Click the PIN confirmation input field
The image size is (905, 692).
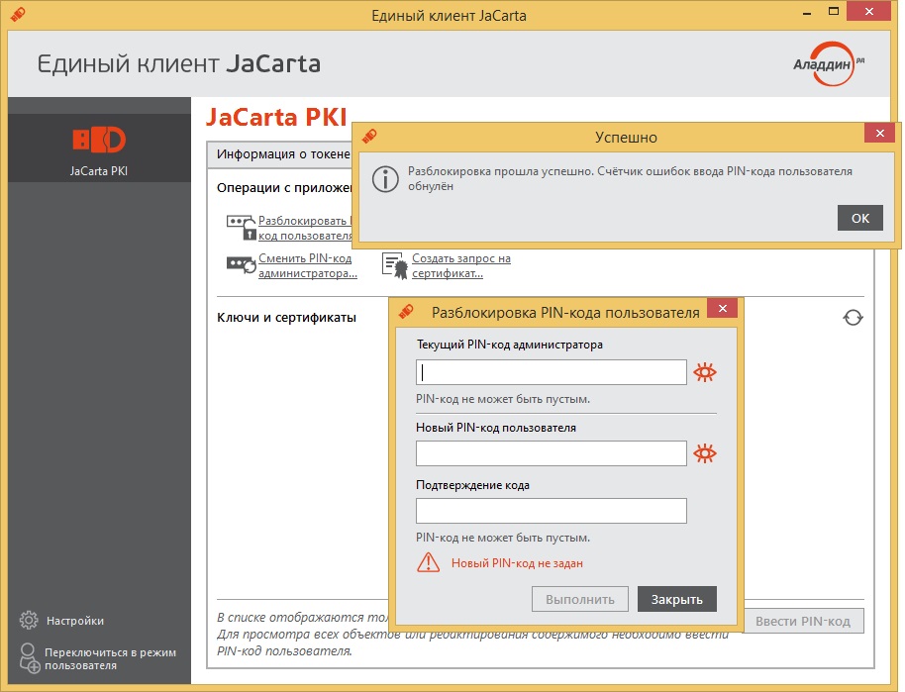[x=551, y=511]
